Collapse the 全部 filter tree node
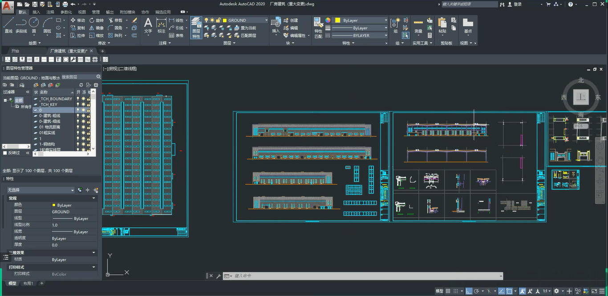The height and width of the screenshot is (296, 608). point(5,100)
